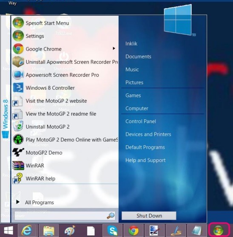The height and width of the screenshot is (237, 233).
Task: Click the stylus pen taskbar icon
Action: coord(176,231)
